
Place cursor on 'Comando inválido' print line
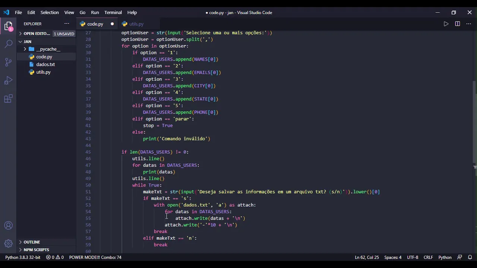pos(177,138)
